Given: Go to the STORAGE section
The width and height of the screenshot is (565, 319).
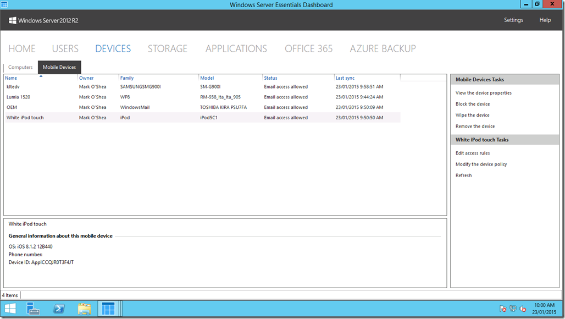Looking at the screenshot, I should (168, 48).
